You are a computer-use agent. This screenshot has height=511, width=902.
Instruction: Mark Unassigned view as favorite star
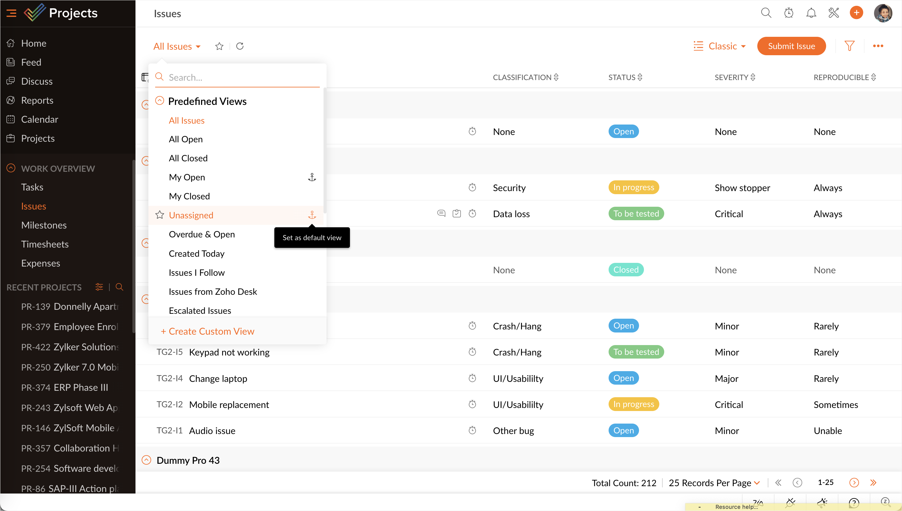point(159,215)
